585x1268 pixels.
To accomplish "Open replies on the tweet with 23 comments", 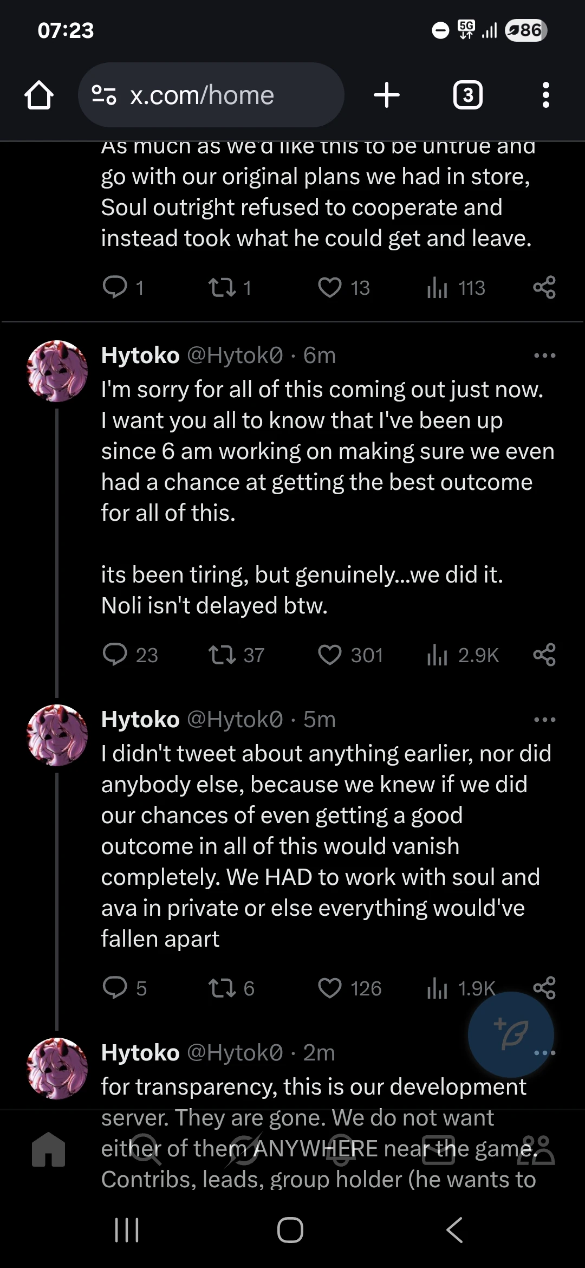I will point(115,655).
